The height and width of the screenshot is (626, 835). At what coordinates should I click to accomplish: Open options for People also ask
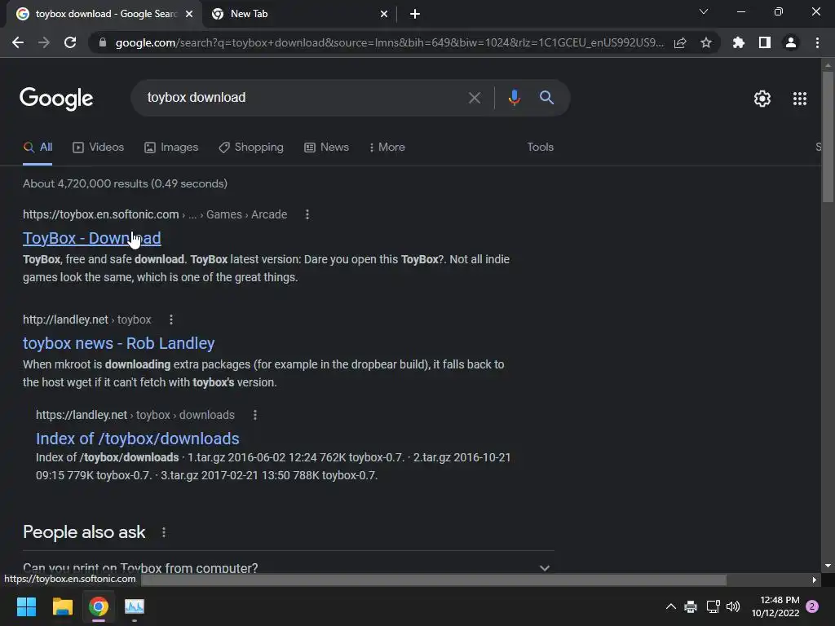(163, 532)
